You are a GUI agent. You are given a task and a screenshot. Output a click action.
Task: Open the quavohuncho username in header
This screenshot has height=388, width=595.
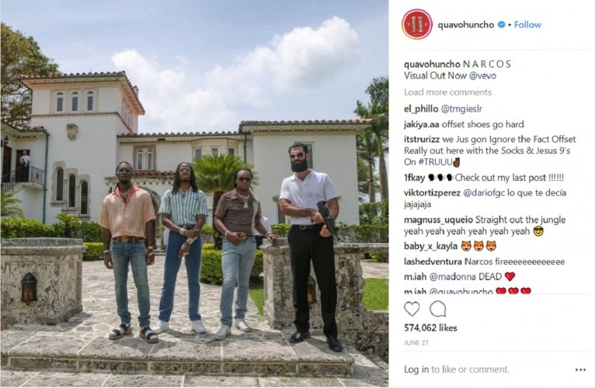point(466,25)
